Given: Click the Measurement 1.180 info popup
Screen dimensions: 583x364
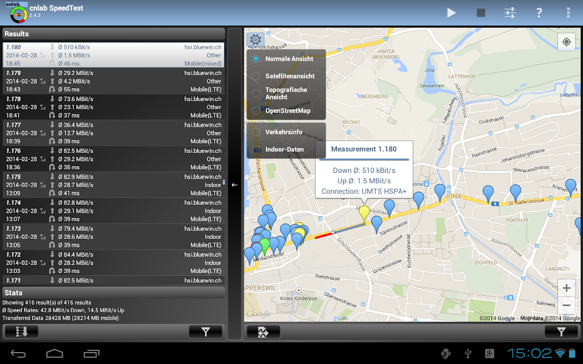Looking at the screenshot, I should [x=364, y=169].
